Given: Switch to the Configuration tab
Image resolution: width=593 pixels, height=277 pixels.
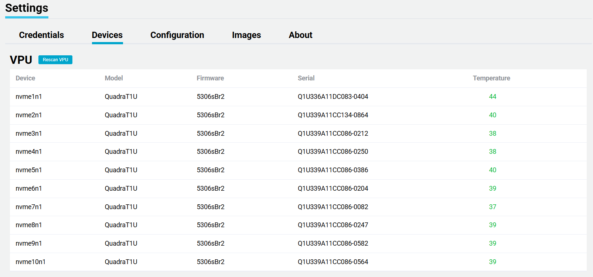Looking at the screenshot, I should (177, 35).
